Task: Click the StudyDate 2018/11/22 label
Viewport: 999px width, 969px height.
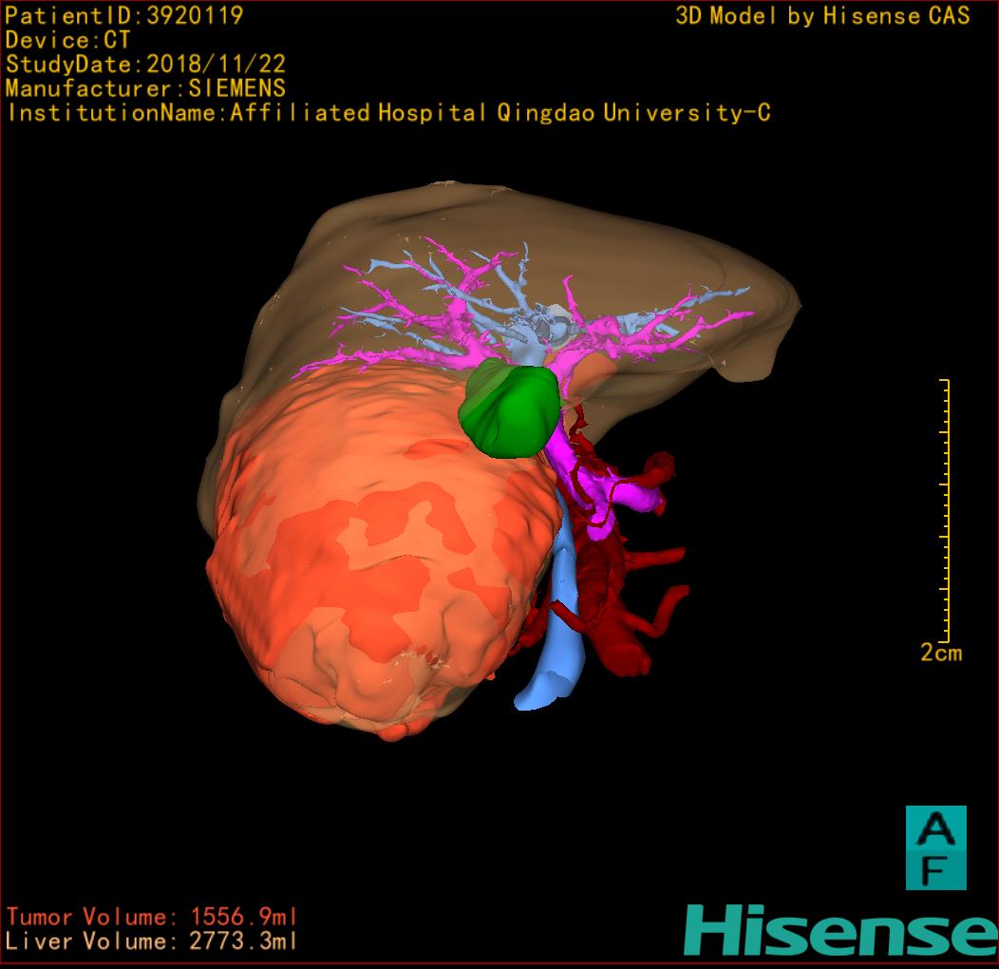Action: pyautogui.click(x=146, y=65)
